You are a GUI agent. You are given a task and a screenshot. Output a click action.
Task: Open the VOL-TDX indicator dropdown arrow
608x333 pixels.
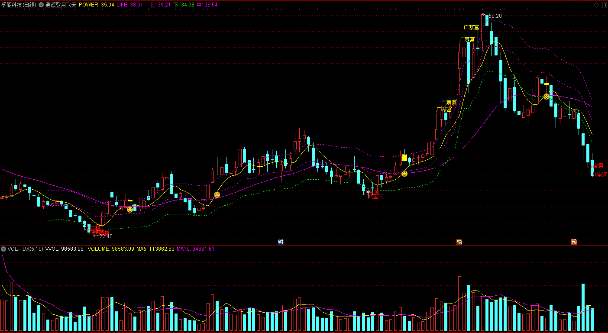pos(3,249)
